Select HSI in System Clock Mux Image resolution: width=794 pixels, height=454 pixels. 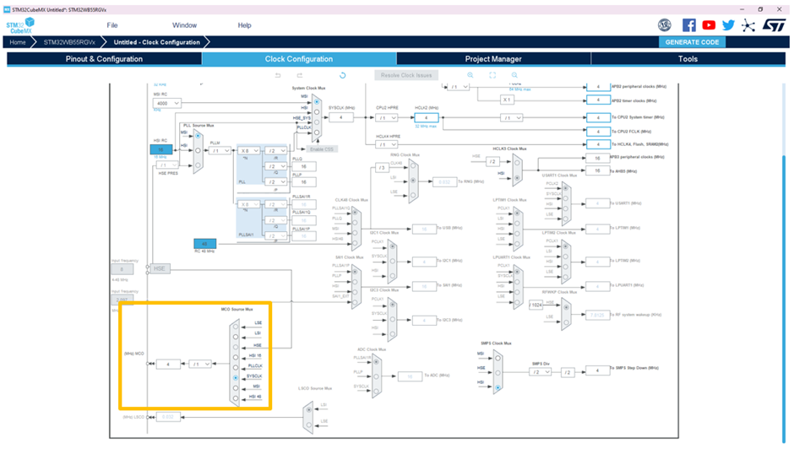(317, 112)
